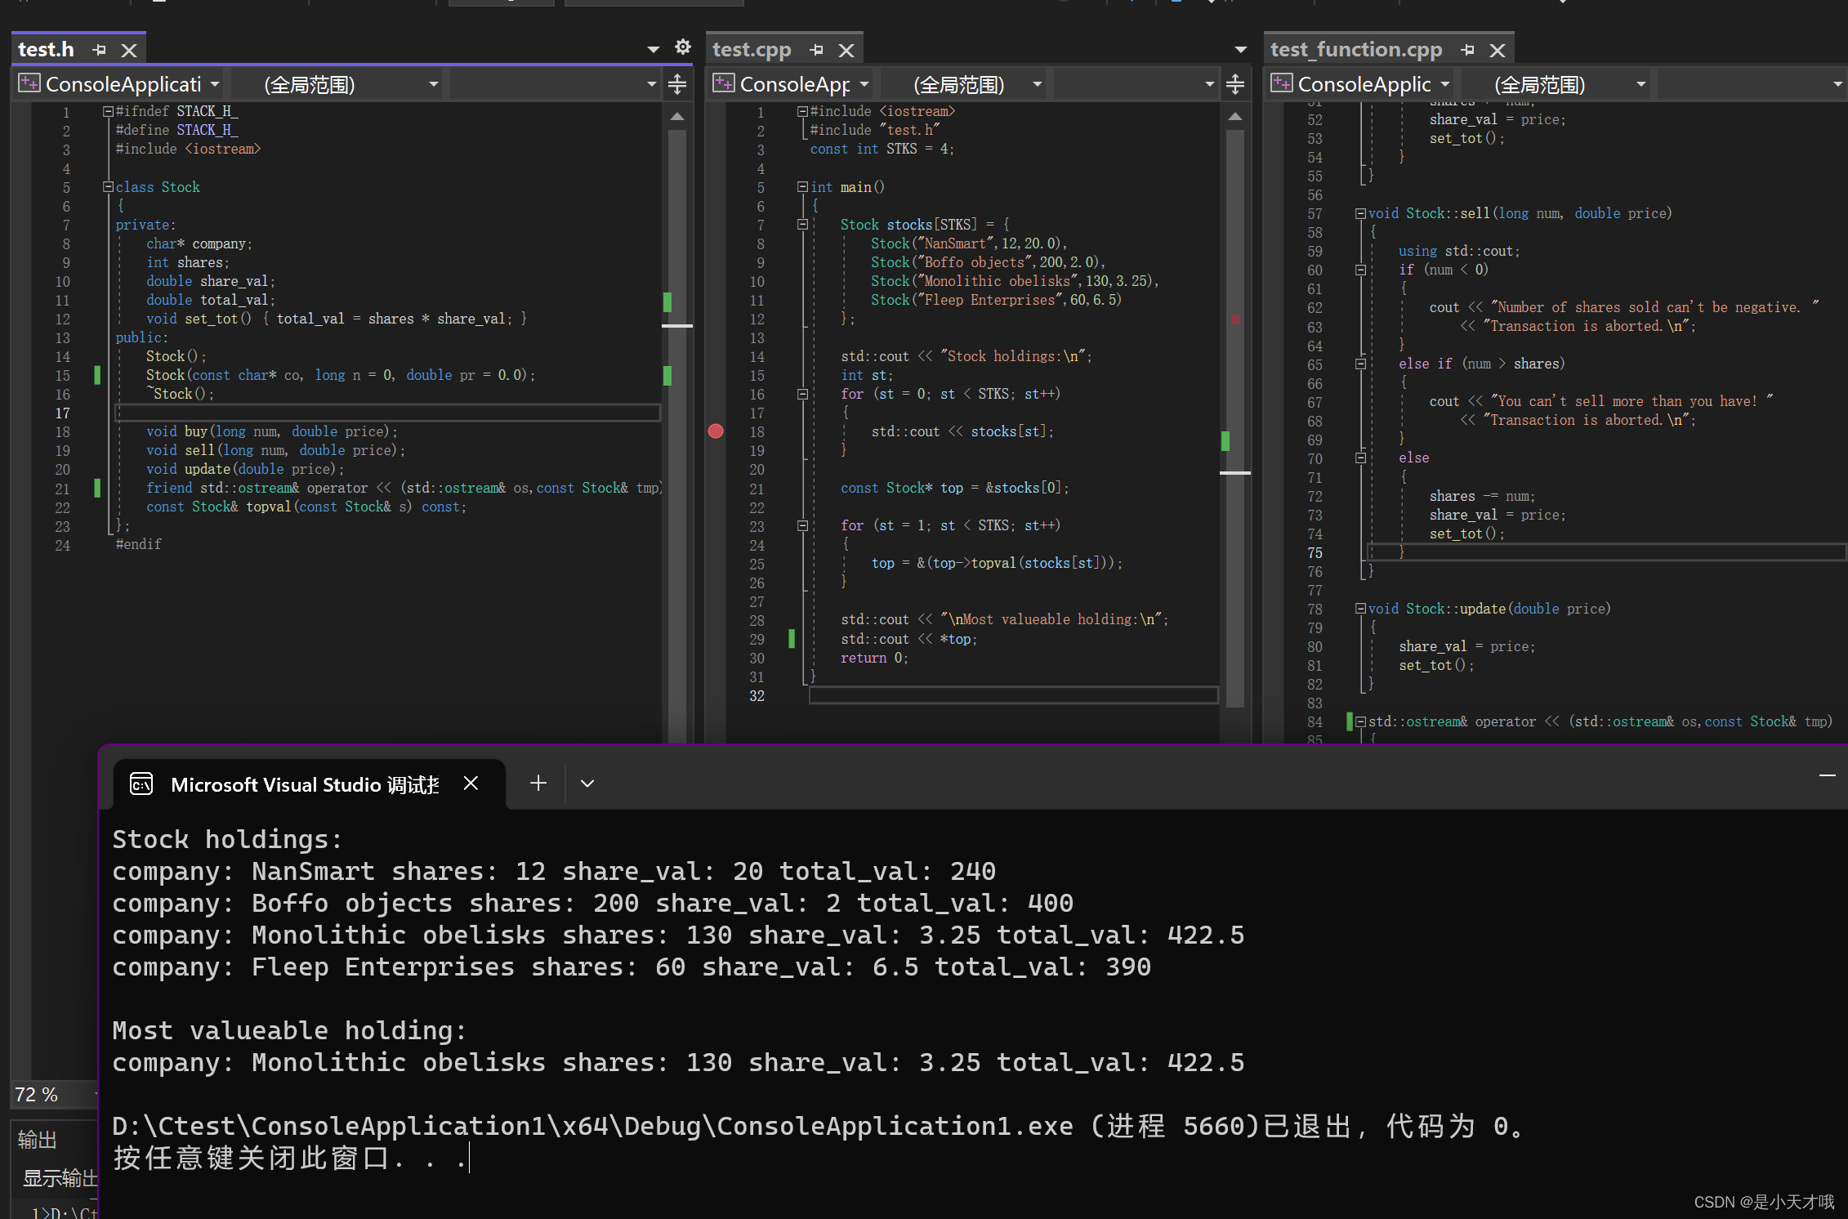Open the ConsoleApplic project dropdown in test_function.cpp
Image resolution: width=1848 pixels, height=1219 pixels.
(x=1361, y=84)
